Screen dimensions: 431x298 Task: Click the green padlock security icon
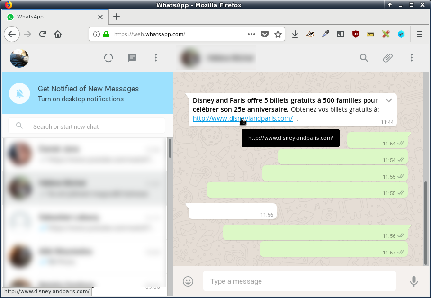[106, 34]
